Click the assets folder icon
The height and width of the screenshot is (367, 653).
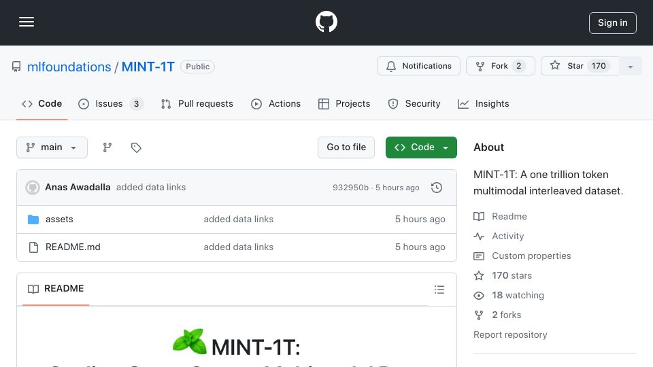tap(33, 220)
